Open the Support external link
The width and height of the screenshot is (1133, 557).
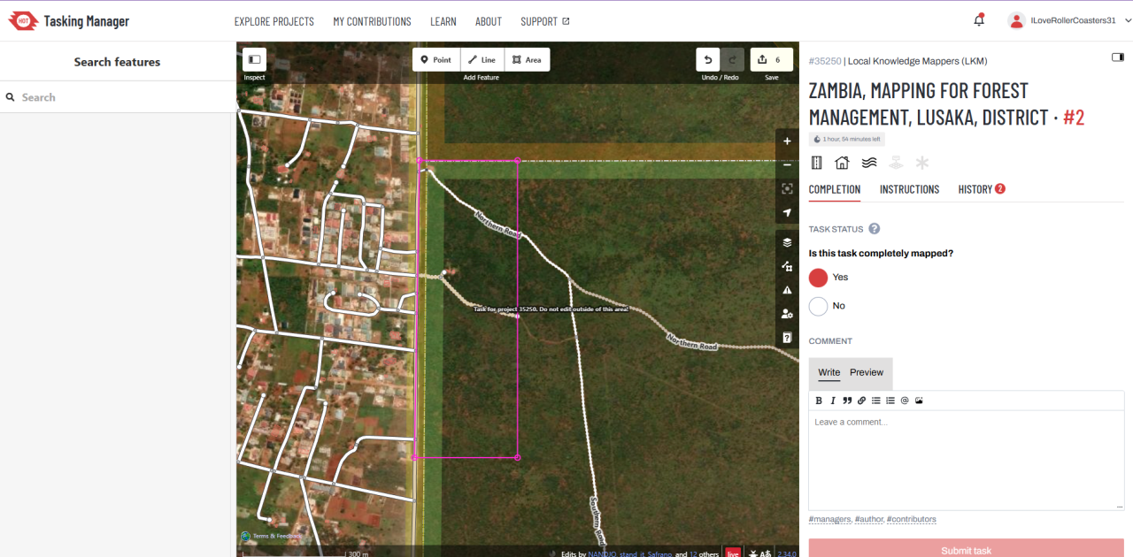pyautogui.click(x=545, y=21)
